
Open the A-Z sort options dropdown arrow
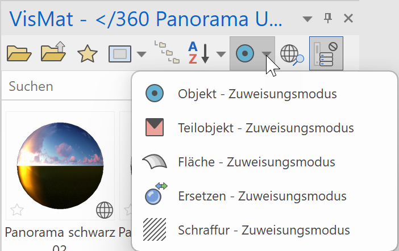tap(221, 55)
